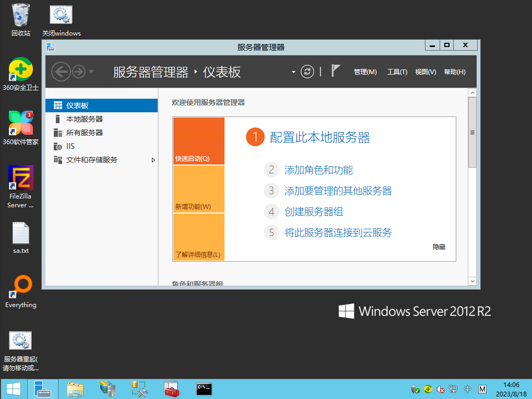Open the 管理(M) menu
Image resolution: width=532 pixels, height=399 pixels.
pyautogui.click(x=365, y=72)
